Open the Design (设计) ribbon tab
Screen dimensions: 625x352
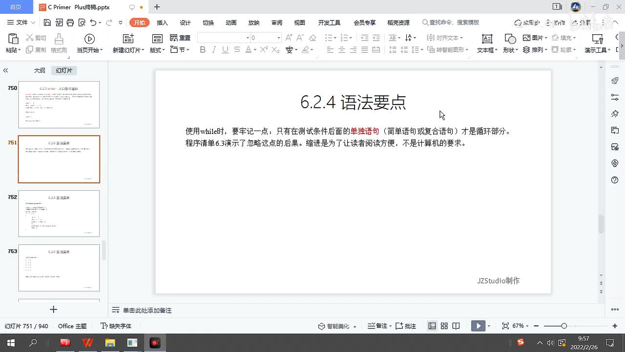(185, 22)
